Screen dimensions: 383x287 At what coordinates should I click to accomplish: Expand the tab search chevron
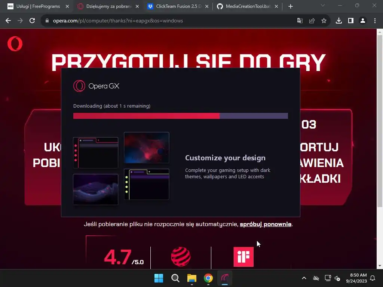coord(323,5)
